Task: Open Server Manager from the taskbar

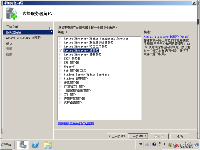Action: (x=23, y=144)
